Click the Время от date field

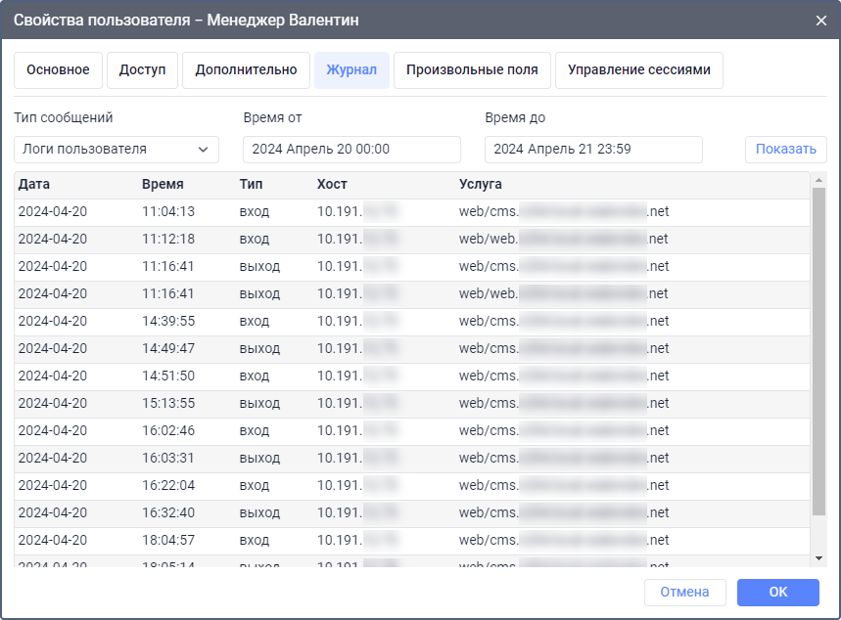(351, 150)
